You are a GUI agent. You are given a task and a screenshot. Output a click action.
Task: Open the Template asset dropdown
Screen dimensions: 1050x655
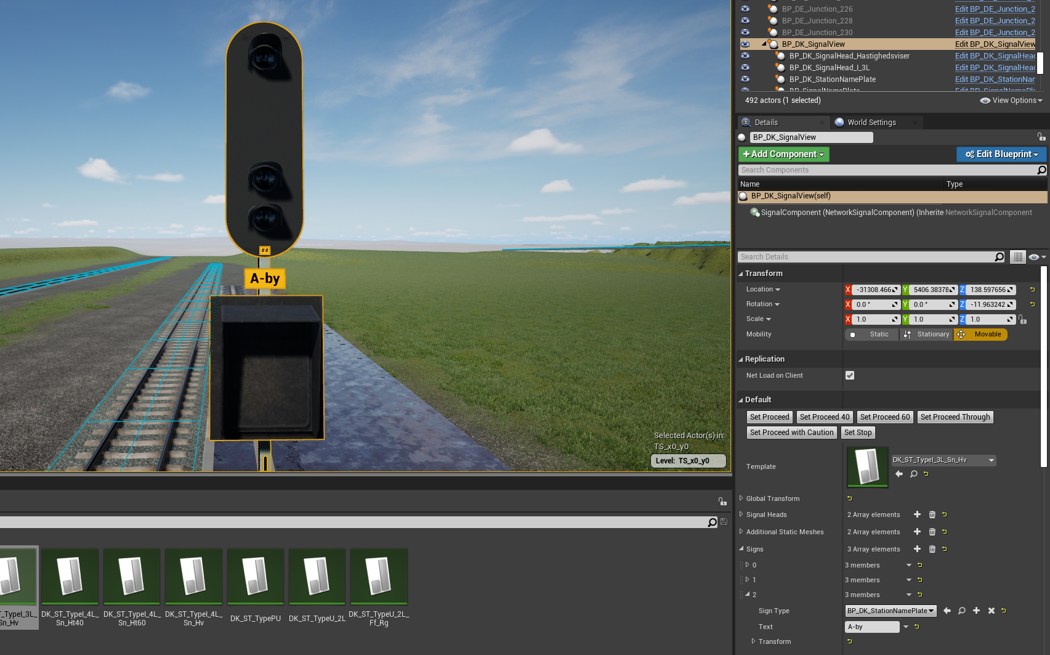[x=991, y=460]
